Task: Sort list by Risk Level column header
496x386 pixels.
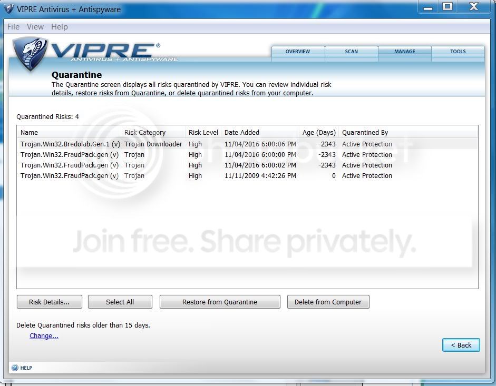Action: (x=203, y=133)
